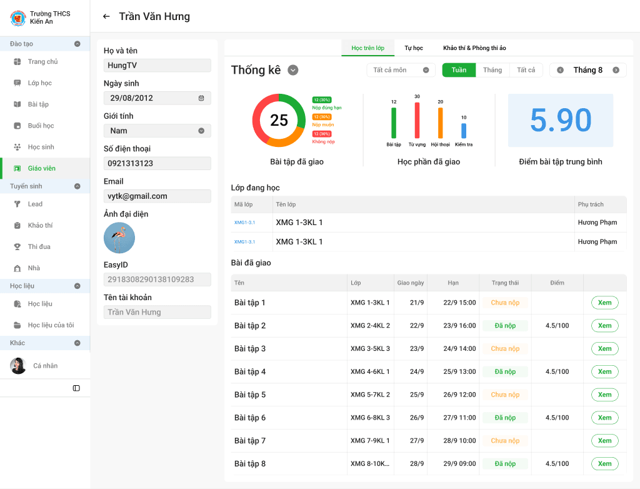Image resolution: width=640 pixels, height=489 pixels.
Task: Open the Học sinh section
Action: tap(45, 147)
